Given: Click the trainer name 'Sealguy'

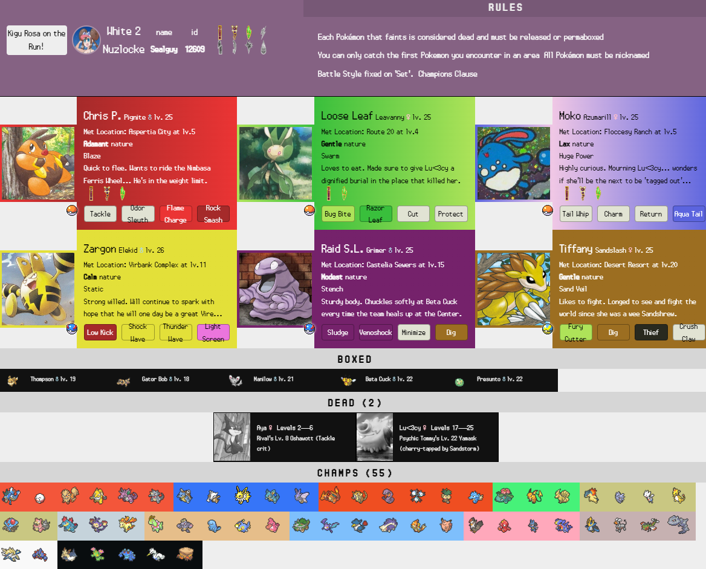Looking at the screenshot, I should [164, 49].
